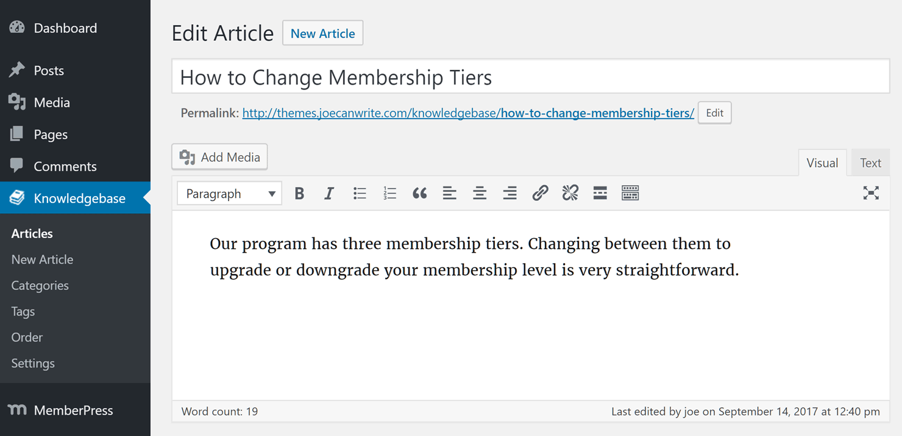The width and height of the screenshot is (902, 436).
Task: Insert Read More tag
Action: point(600,194)
